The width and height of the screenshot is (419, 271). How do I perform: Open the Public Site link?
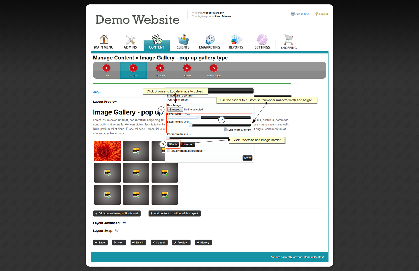(302, 14)
